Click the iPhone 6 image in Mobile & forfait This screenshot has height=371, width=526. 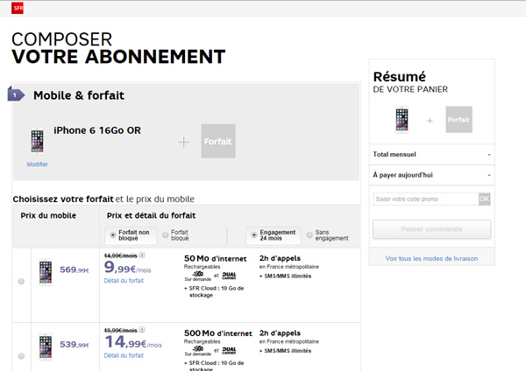[x=37, y=143]
